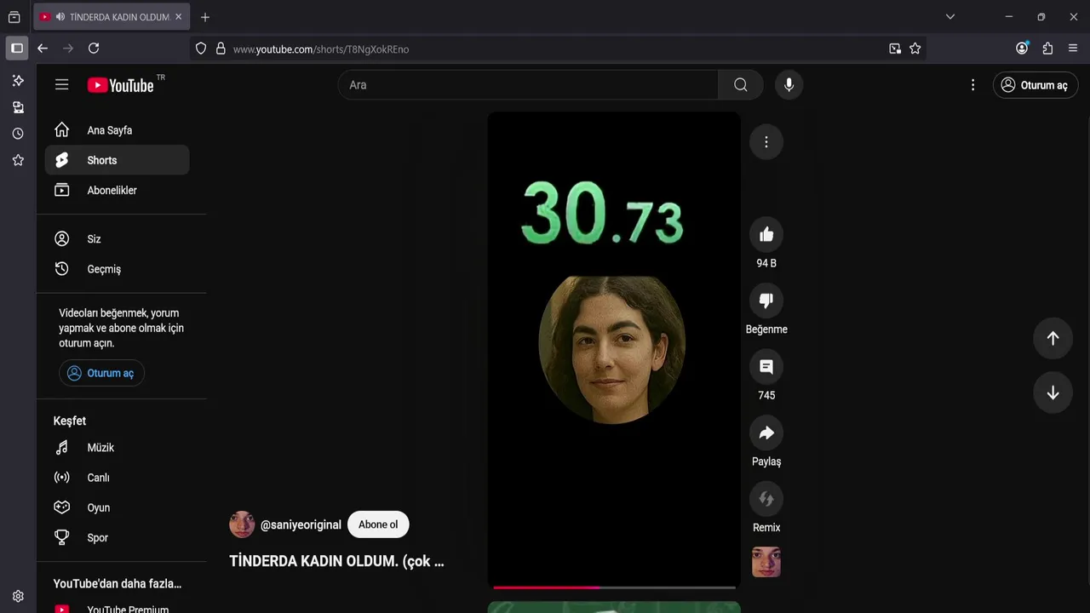Open a new browser tab
This screenshot has height=613, width=1090.
(x=204, y=17)
